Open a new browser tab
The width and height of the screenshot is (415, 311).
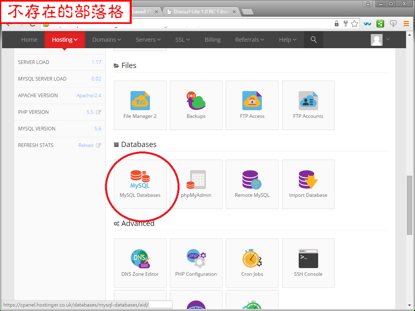click(248, 12)
